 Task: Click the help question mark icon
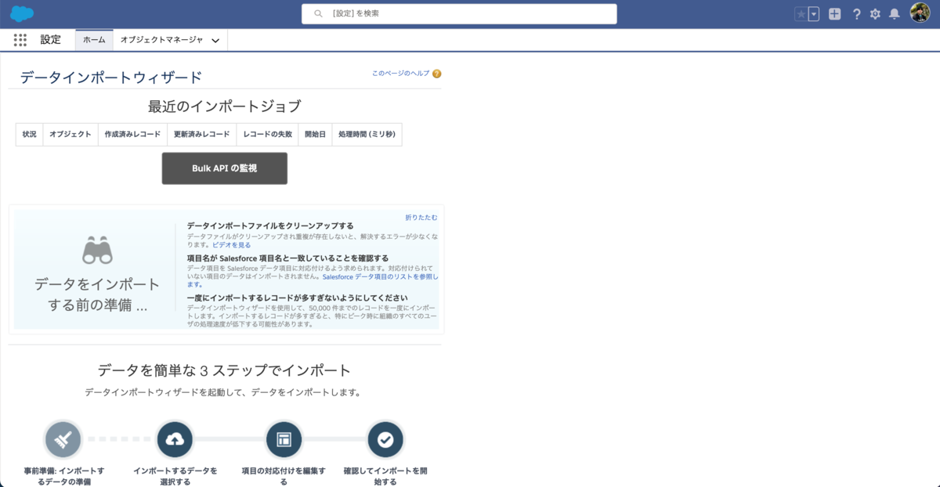point(855,13)
